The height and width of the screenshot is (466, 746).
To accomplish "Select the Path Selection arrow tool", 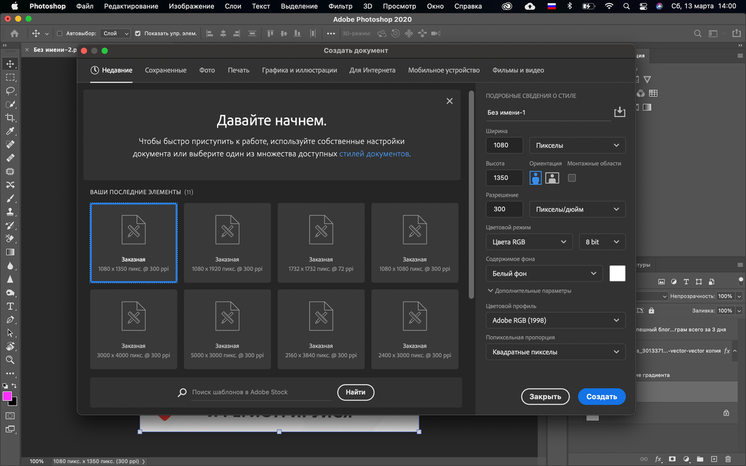I will pos(10,333).
